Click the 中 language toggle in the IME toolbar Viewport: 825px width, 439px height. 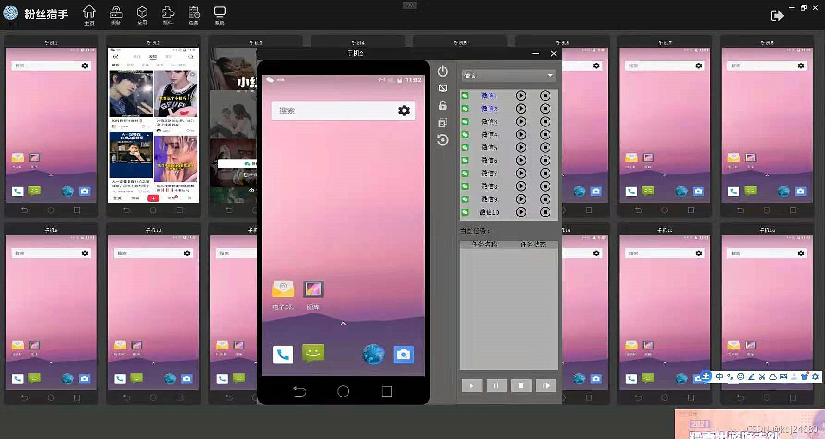[719, 377]
